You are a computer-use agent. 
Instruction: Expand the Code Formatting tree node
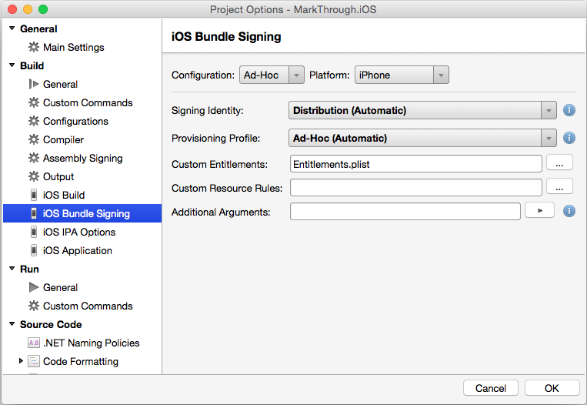pos(21,361)
